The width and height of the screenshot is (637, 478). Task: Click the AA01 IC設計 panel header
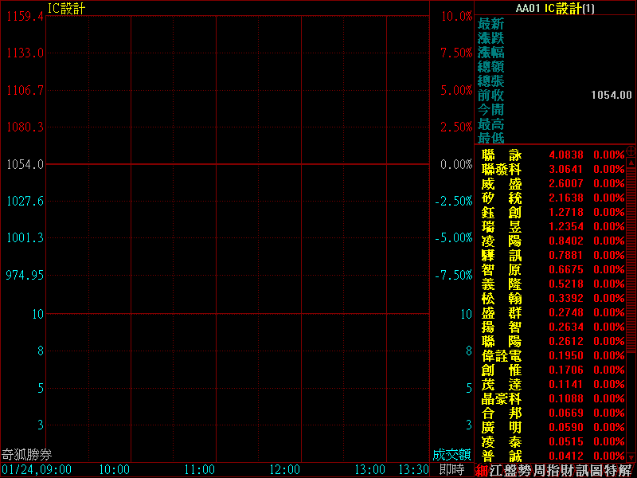[555, 8]
